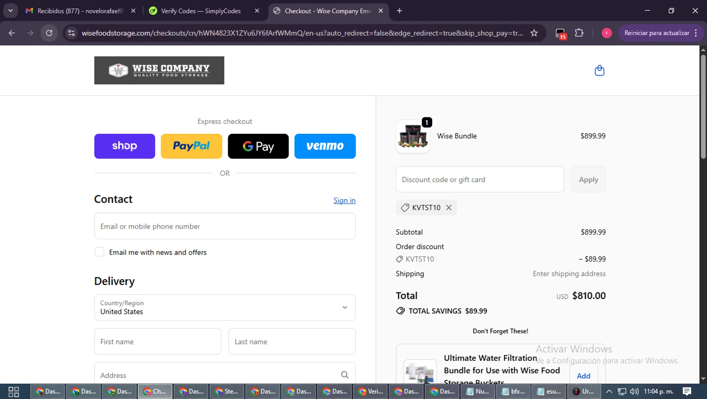
Task: Check Email me with news and offers
Action: tap(99, 252)
